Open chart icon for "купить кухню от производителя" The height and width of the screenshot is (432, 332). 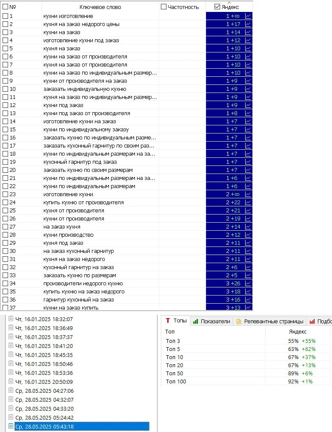tap(248, 203)
